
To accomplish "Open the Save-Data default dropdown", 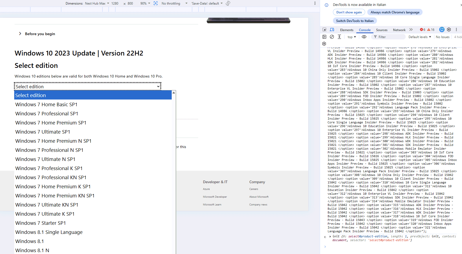I will [207, 3].
